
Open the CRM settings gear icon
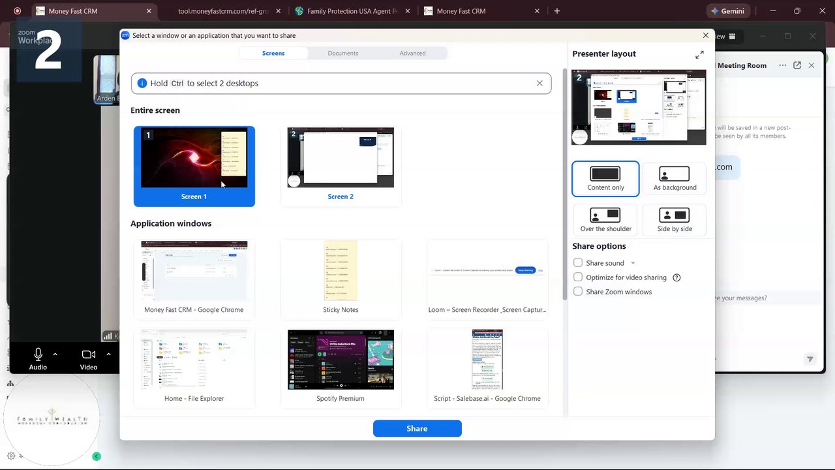pyautogui.click(x=11, y=456)
